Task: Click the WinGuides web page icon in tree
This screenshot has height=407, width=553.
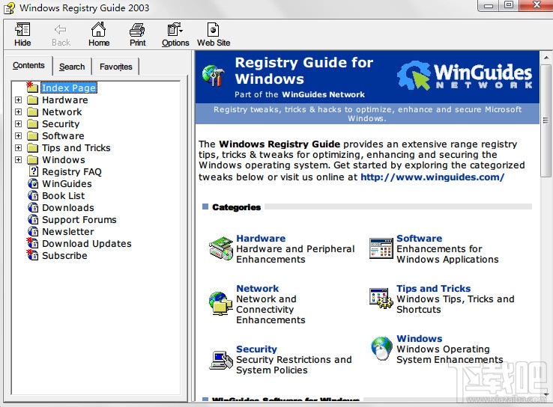Action: tap(33, 183)
